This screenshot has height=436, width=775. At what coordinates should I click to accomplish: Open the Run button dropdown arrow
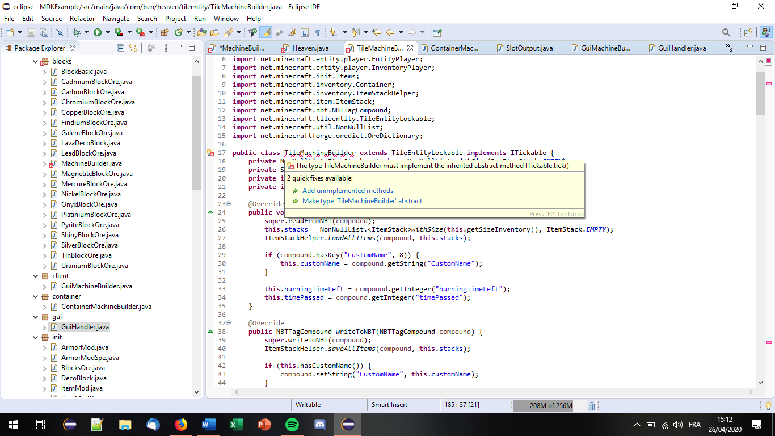(x=107, y=33)
